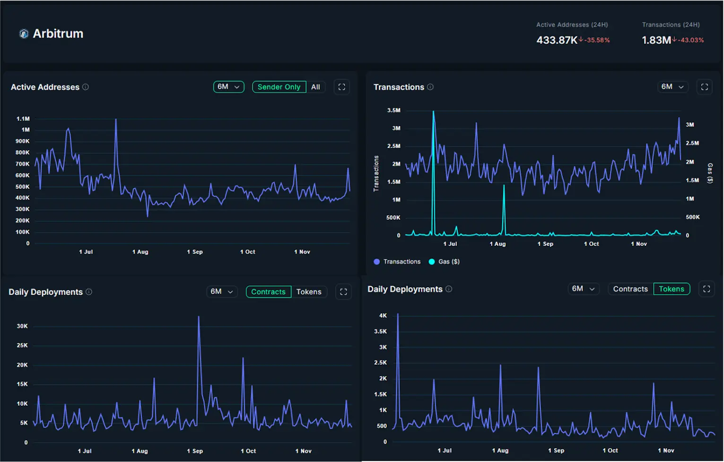The height and width of the screenshot is (462, 724).
Task: Select the highlighted Tokens option
Action: [672, 289]
